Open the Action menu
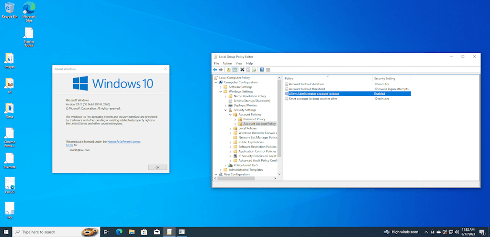The image size is (490, 237). (x=227, y=64)
